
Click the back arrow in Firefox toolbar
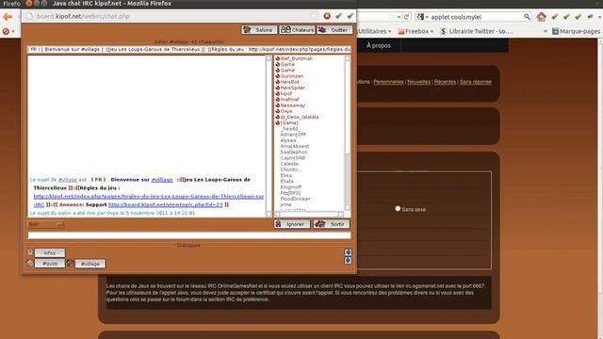(8, 17)
